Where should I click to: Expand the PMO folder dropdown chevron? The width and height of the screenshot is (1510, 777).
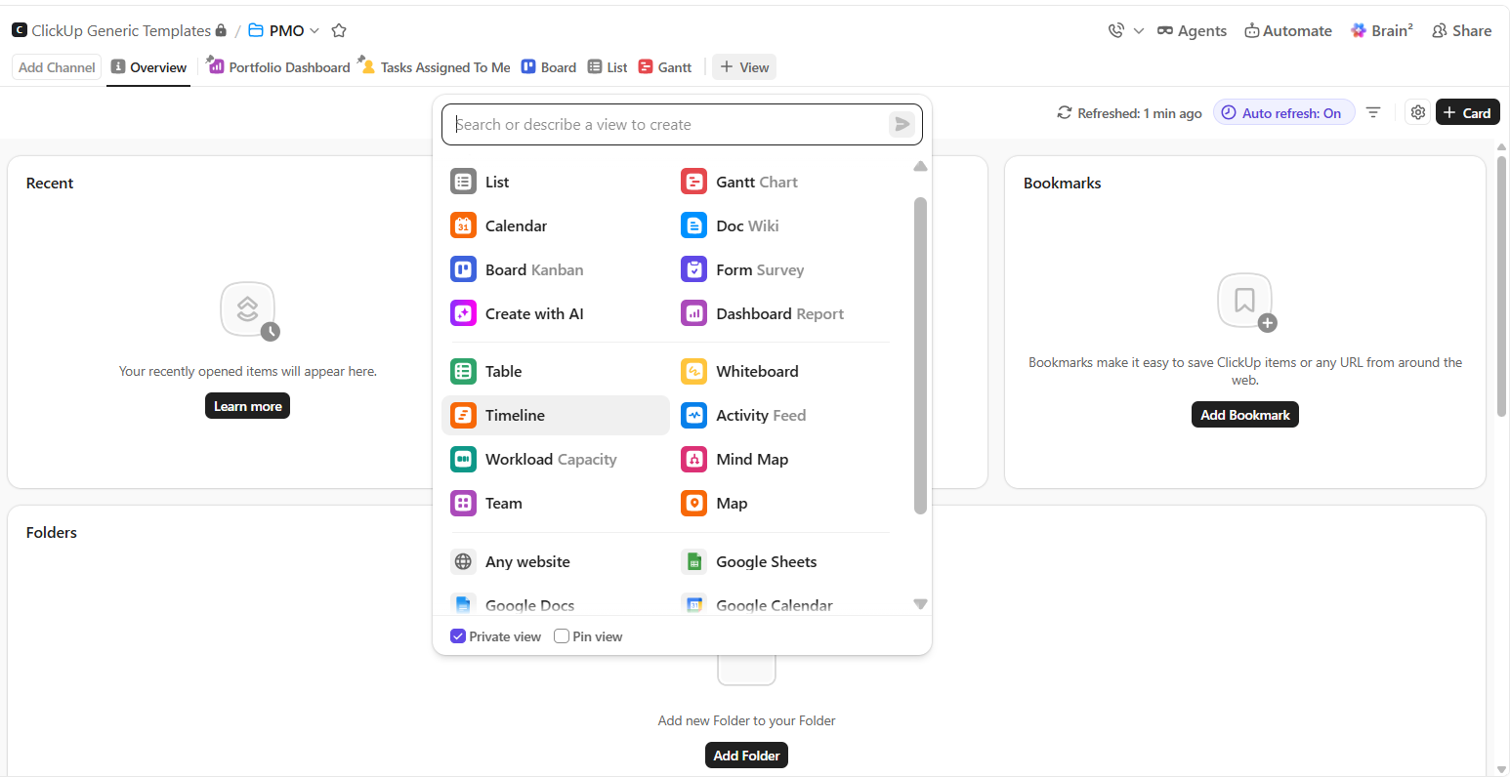pos(315,31)
